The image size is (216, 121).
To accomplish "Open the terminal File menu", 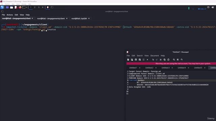I will [x=3, y=15].
